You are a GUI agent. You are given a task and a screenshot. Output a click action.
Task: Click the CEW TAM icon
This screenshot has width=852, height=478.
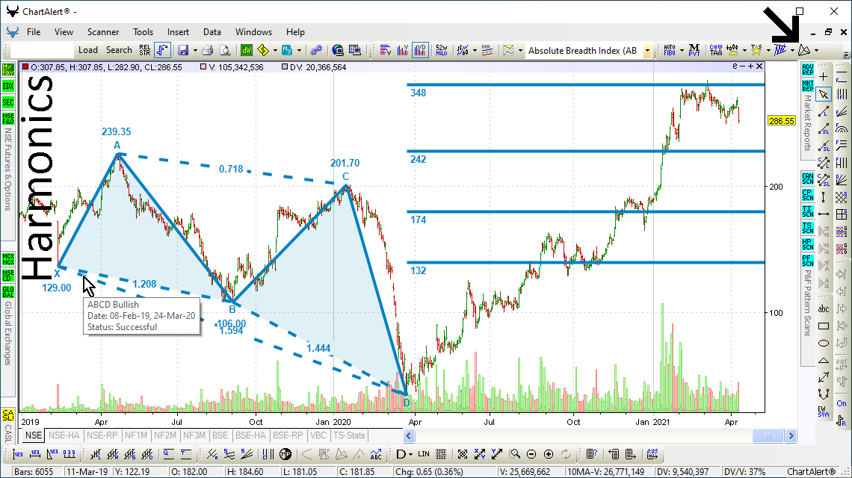click(x=716, y=51)
